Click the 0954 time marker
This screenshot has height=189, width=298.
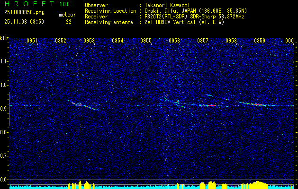click(x=117, y=41)
